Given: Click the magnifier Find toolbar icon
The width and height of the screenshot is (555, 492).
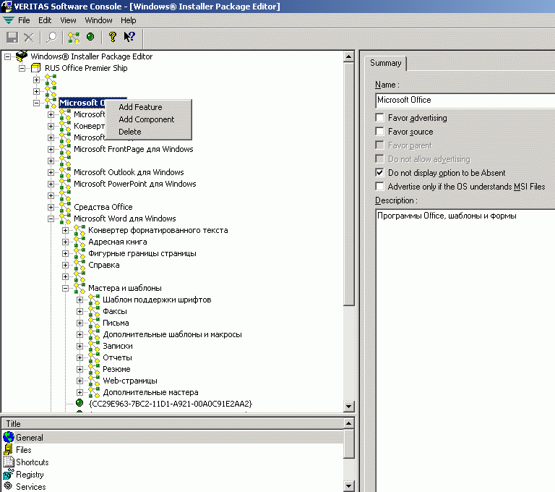Looking at the screenshot, I should point(52,37).
